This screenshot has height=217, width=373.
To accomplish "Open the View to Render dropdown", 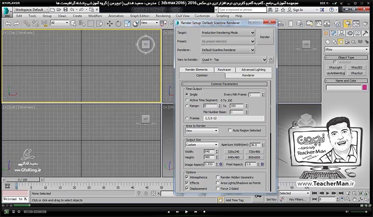I will [234, 60].
